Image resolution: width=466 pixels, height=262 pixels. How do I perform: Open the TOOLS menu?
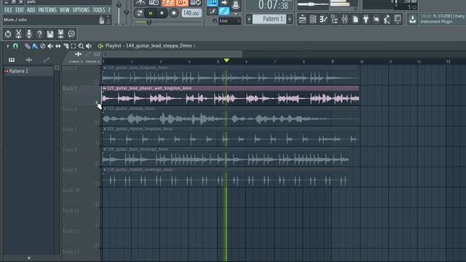(99, 10)
